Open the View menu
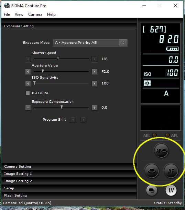 [19, 14]
